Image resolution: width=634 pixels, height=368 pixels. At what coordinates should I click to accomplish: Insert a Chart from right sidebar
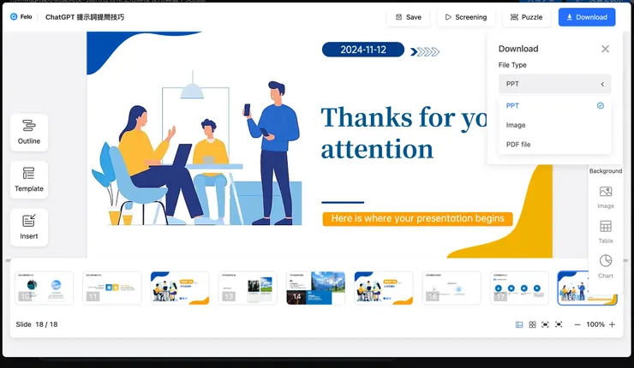[x=606, y=267]
